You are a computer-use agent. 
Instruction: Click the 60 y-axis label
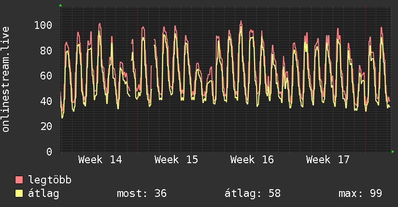(46, 76)
